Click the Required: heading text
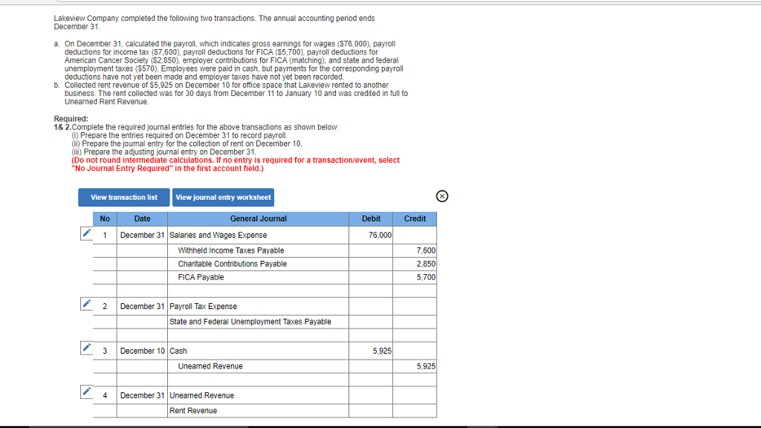This screenshot has width=761, height=428. point(71,119)
